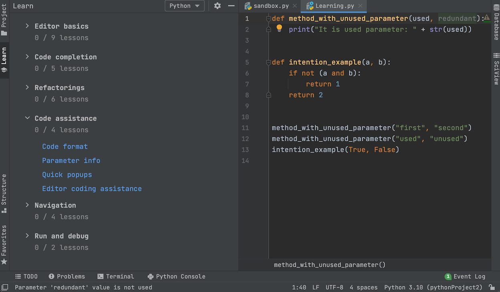Click the "0 / 9 lessons" text
Screen dimensions: 500x292
[x=62, y=38]
